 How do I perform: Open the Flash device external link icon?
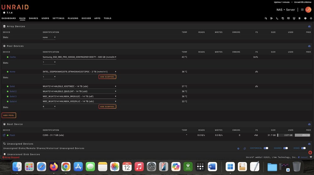coord(4,135)
